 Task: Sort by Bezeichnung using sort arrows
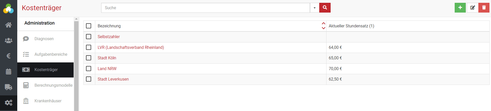pyautogui.click(x=323, y=26)
